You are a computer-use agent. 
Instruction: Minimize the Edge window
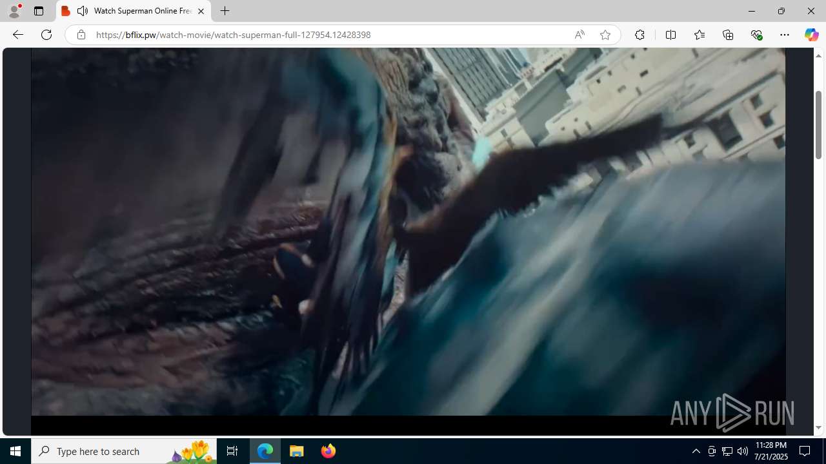tap(752, 11)
